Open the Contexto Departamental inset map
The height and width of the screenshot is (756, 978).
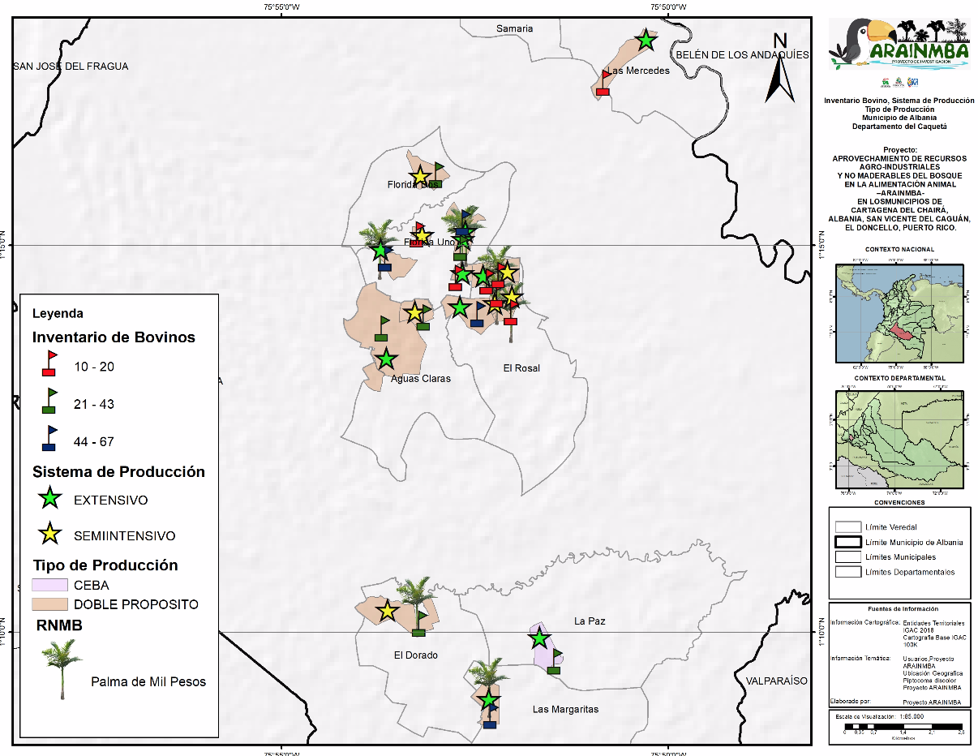coord(899,440)
